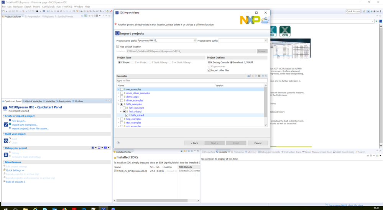Collapse the fatfs_examples tree node
Image resolution: width=383 pixels, height=210 pixels.
coord(118,104)
